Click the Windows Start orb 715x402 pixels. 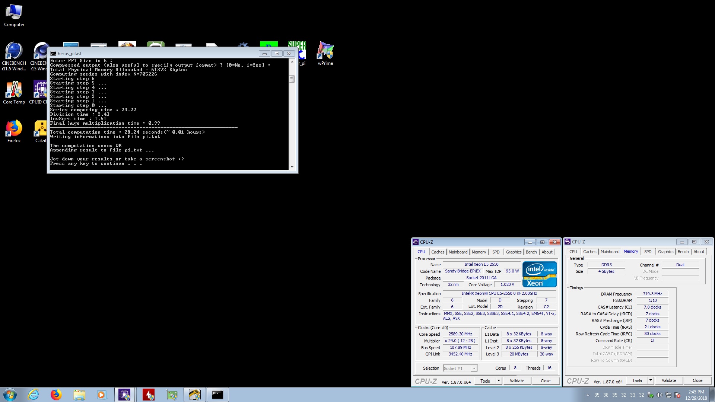10,395
